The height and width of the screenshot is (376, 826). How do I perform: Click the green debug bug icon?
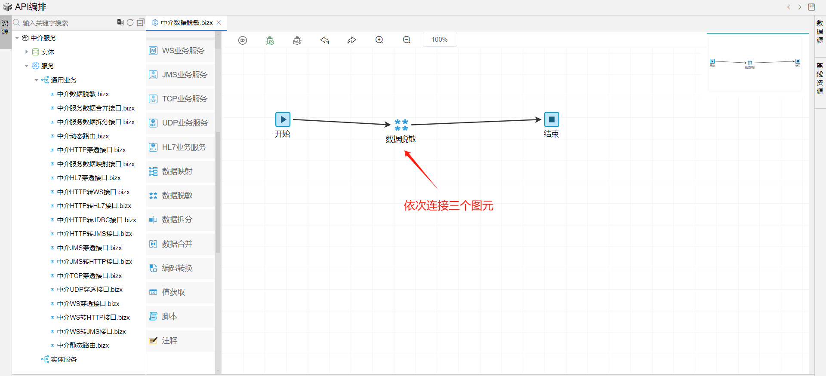tap(270, 40)
